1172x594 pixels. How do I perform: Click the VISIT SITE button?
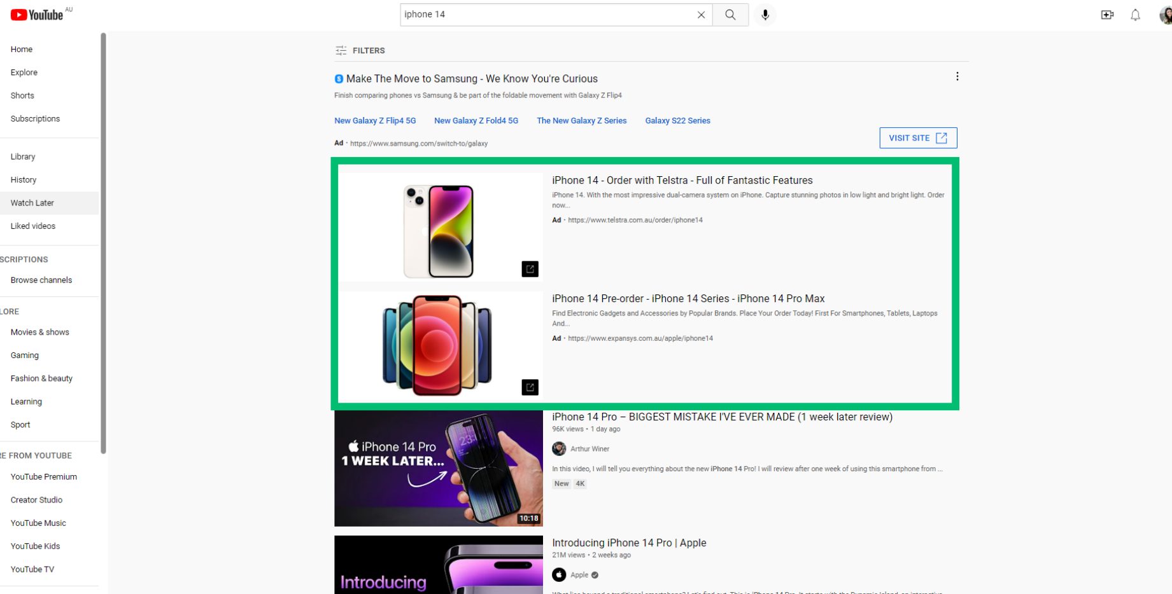coord(917,137)
